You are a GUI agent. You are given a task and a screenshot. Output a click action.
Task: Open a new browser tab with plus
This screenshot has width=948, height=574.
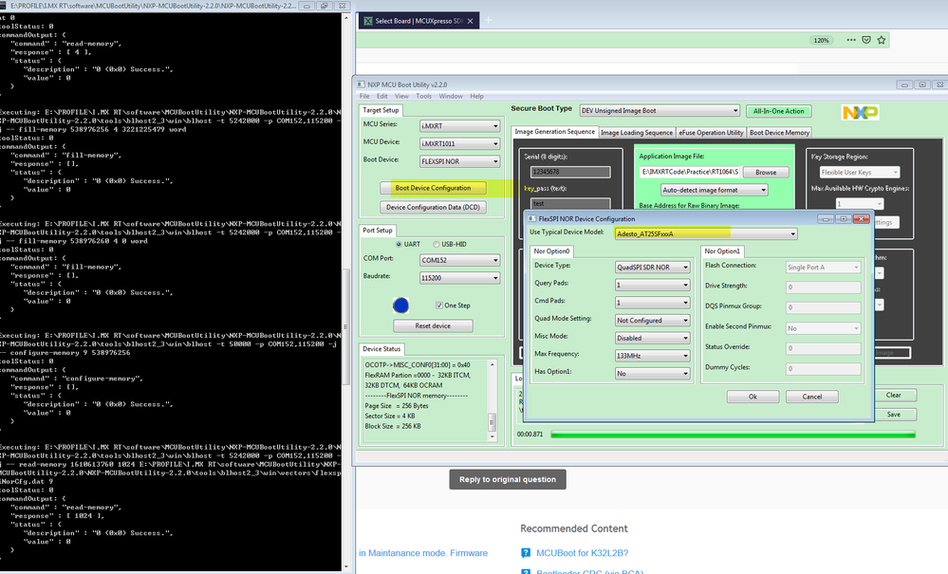490,20
